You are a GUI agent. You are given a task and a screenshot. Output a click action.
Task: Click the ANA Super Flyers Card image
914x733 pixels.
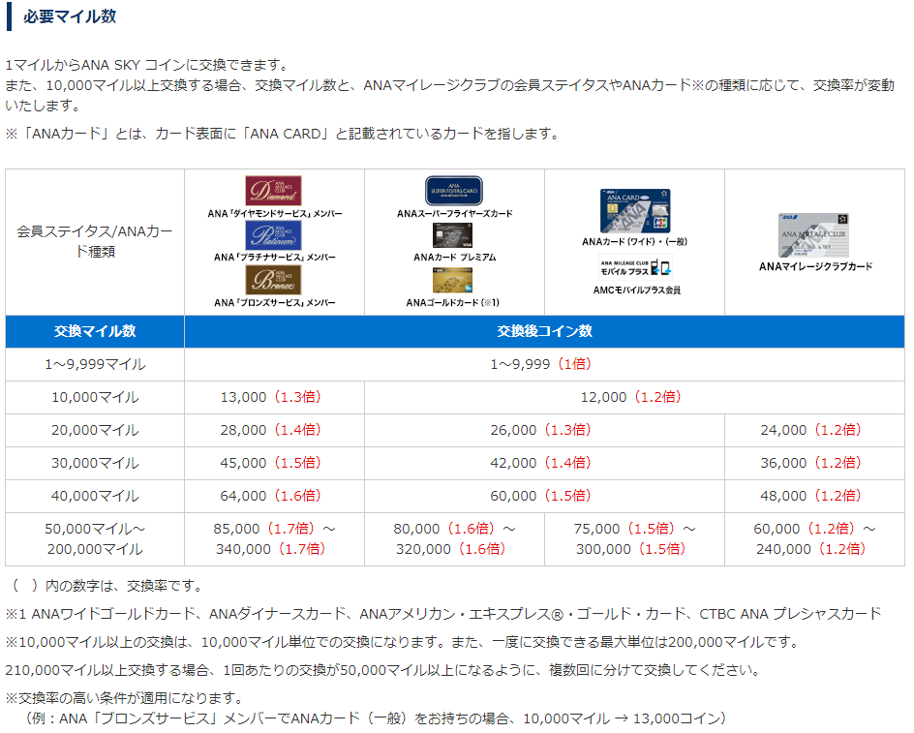tap(454, 191)
